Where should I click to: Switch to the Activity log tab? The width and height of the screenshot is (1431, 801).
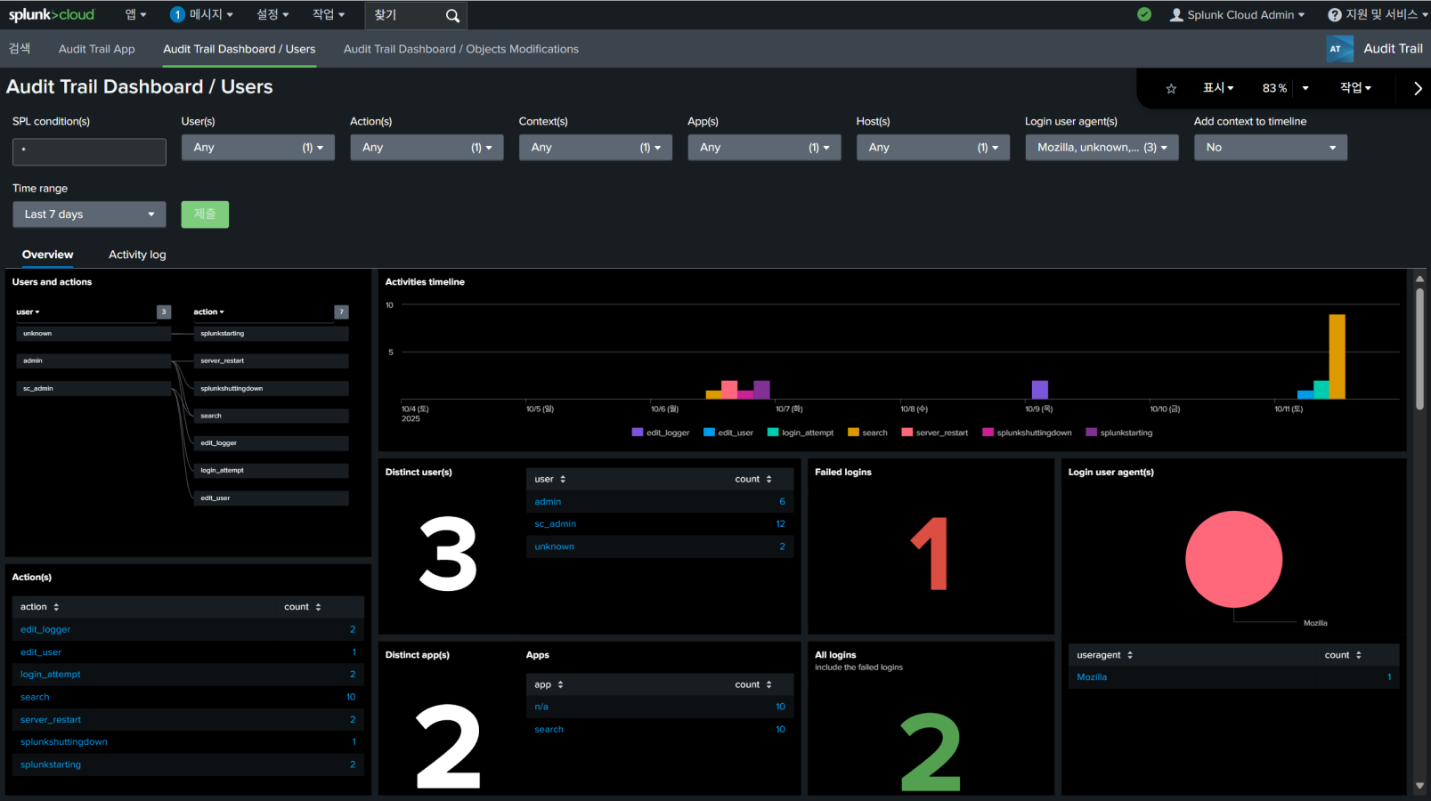click(137, 255)
